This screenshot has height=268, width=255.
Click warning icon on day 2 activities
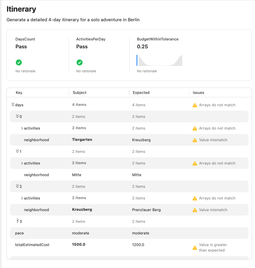tap(195, 198)
